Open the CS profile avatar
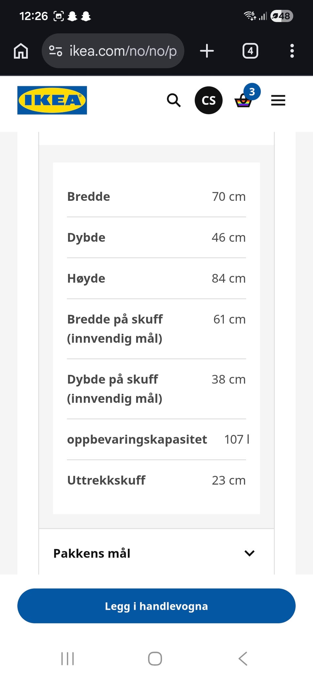 coord(209,100)
